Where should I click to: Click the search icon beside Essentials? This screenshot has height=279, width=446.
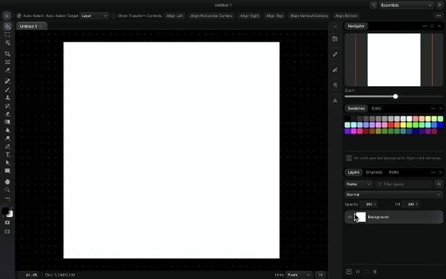pos(374,5)
